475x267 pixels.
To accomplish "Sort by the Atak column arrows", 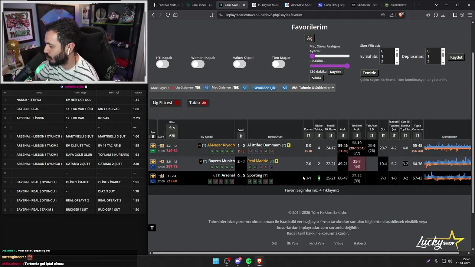I will pyautogui.click(x=343, y=135).
